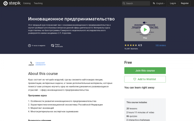Click the clock icon by weekly hours

tap(29, 45)
